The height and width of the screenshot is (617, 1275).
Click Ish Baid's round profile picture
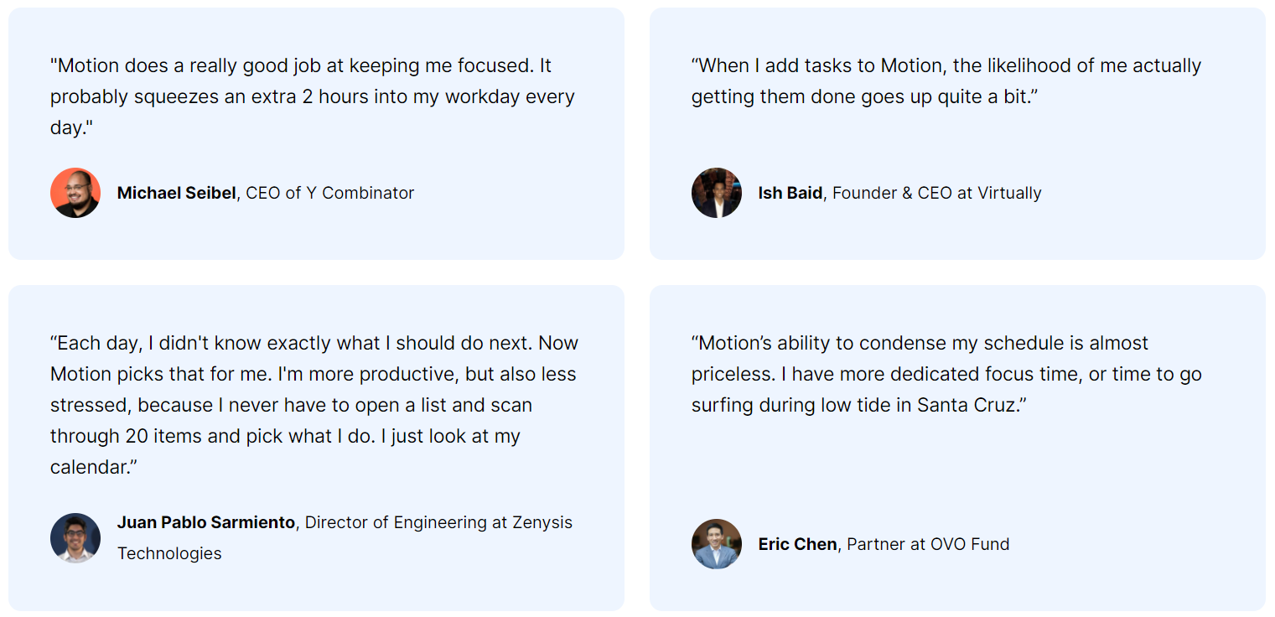click(717, 193)
